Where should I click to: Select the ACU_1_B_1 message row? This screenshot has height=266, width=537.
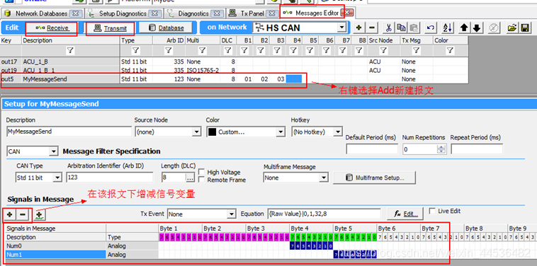click(x=234, y=71)
